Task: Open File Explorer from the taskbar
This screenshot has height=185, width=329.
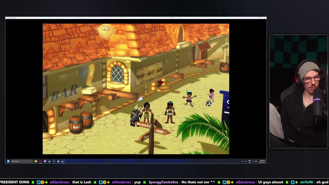Action: pos(36,161)
